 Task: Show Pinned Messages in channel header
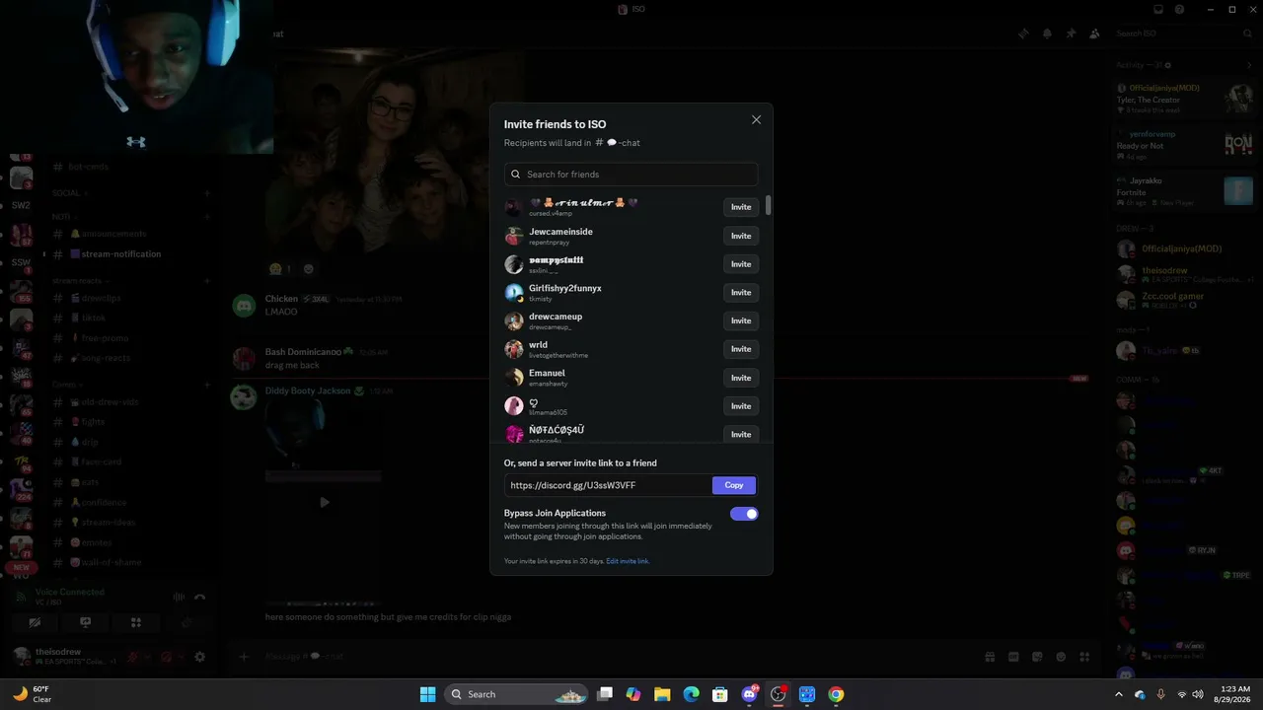click(x=1071, y=34)
